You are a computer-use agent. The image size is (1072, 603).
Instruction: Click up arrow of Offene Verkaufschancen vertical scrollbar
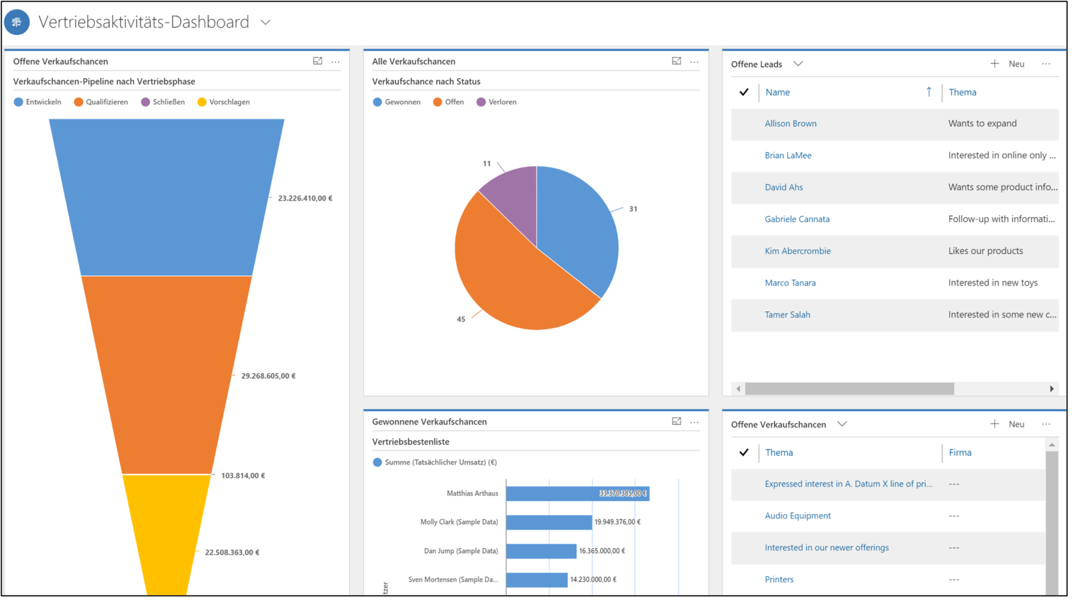tap(1052, 445)
